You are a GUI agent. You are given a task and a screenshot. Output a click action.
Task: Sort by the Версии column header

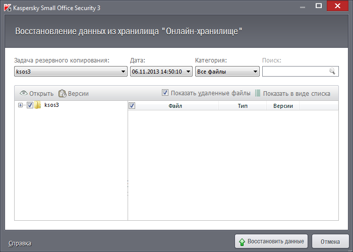[x=283, y=106]
